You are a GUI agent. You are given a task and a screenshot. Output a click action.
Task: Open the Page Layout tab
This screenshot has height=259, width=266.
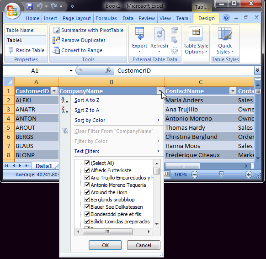[77, 18]
